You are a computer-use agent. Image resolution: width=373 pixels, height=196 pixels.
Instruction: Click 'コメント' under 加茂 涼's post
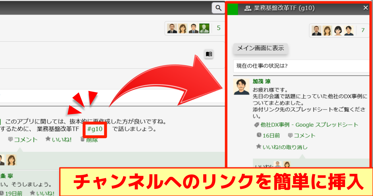pos(304,135)
